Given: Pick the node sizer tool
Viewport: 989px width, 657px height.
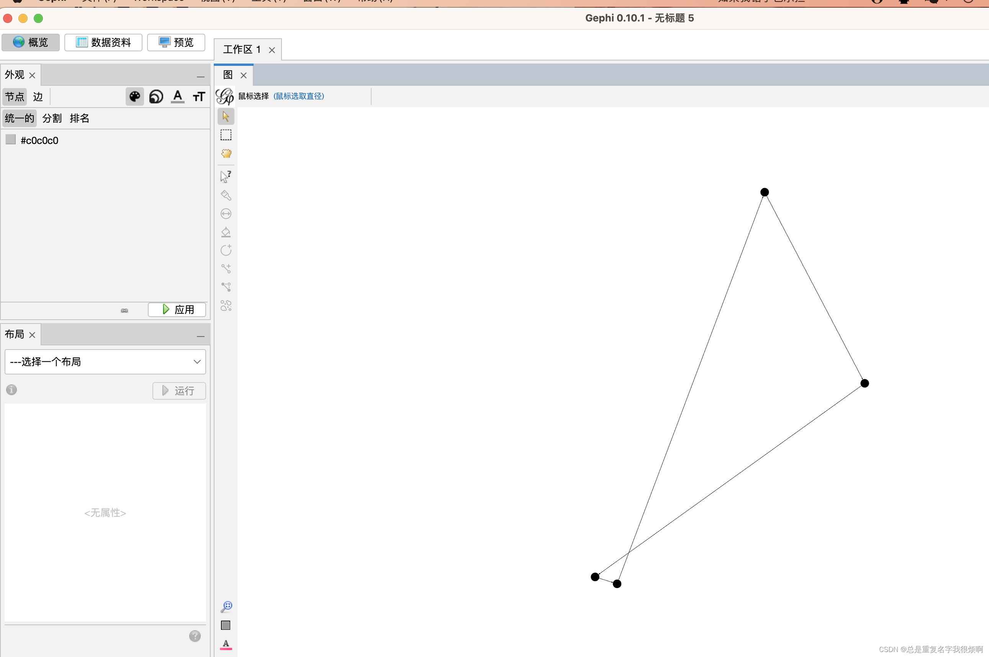Looking at the screenshot, I should [226, 214].
